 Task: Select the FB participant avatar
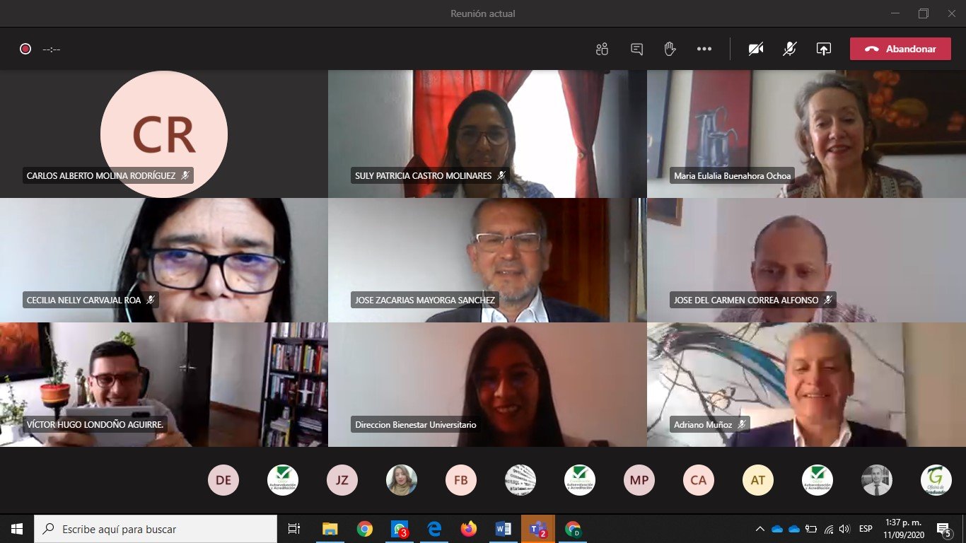tap(461, 480)
